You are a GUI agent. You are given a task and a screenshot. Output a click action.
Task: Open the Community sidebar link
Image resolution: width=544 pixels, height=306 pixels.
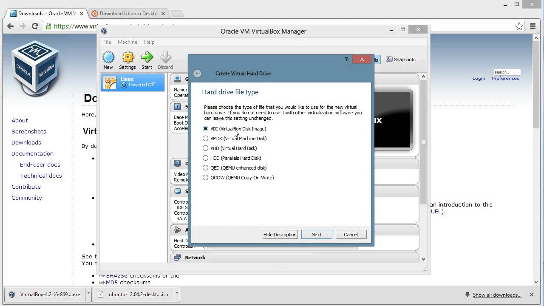27,198
